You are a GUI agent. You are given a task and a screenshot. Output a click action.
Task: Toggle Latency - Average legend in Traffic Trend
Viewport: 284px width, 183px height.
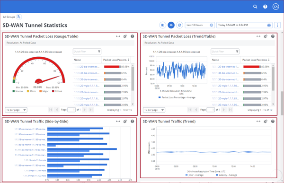click(x=226, y=175)
